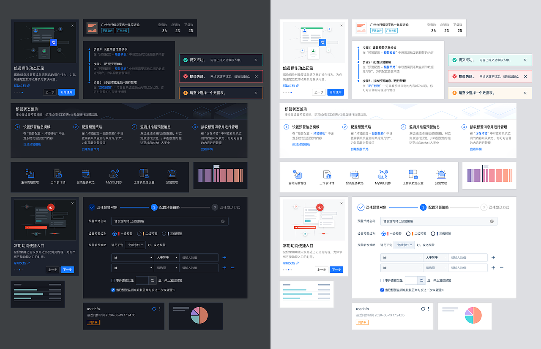541x349 pixels.
Task: Open 生命周期管理 icon in light theme
Action: pyautogui.click(x=297, y=174)
